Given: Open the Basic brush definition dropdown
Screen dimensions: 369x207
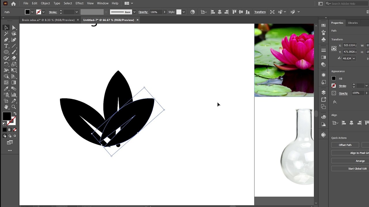Looking at the screenshot, I should click(x=134, y=12).
